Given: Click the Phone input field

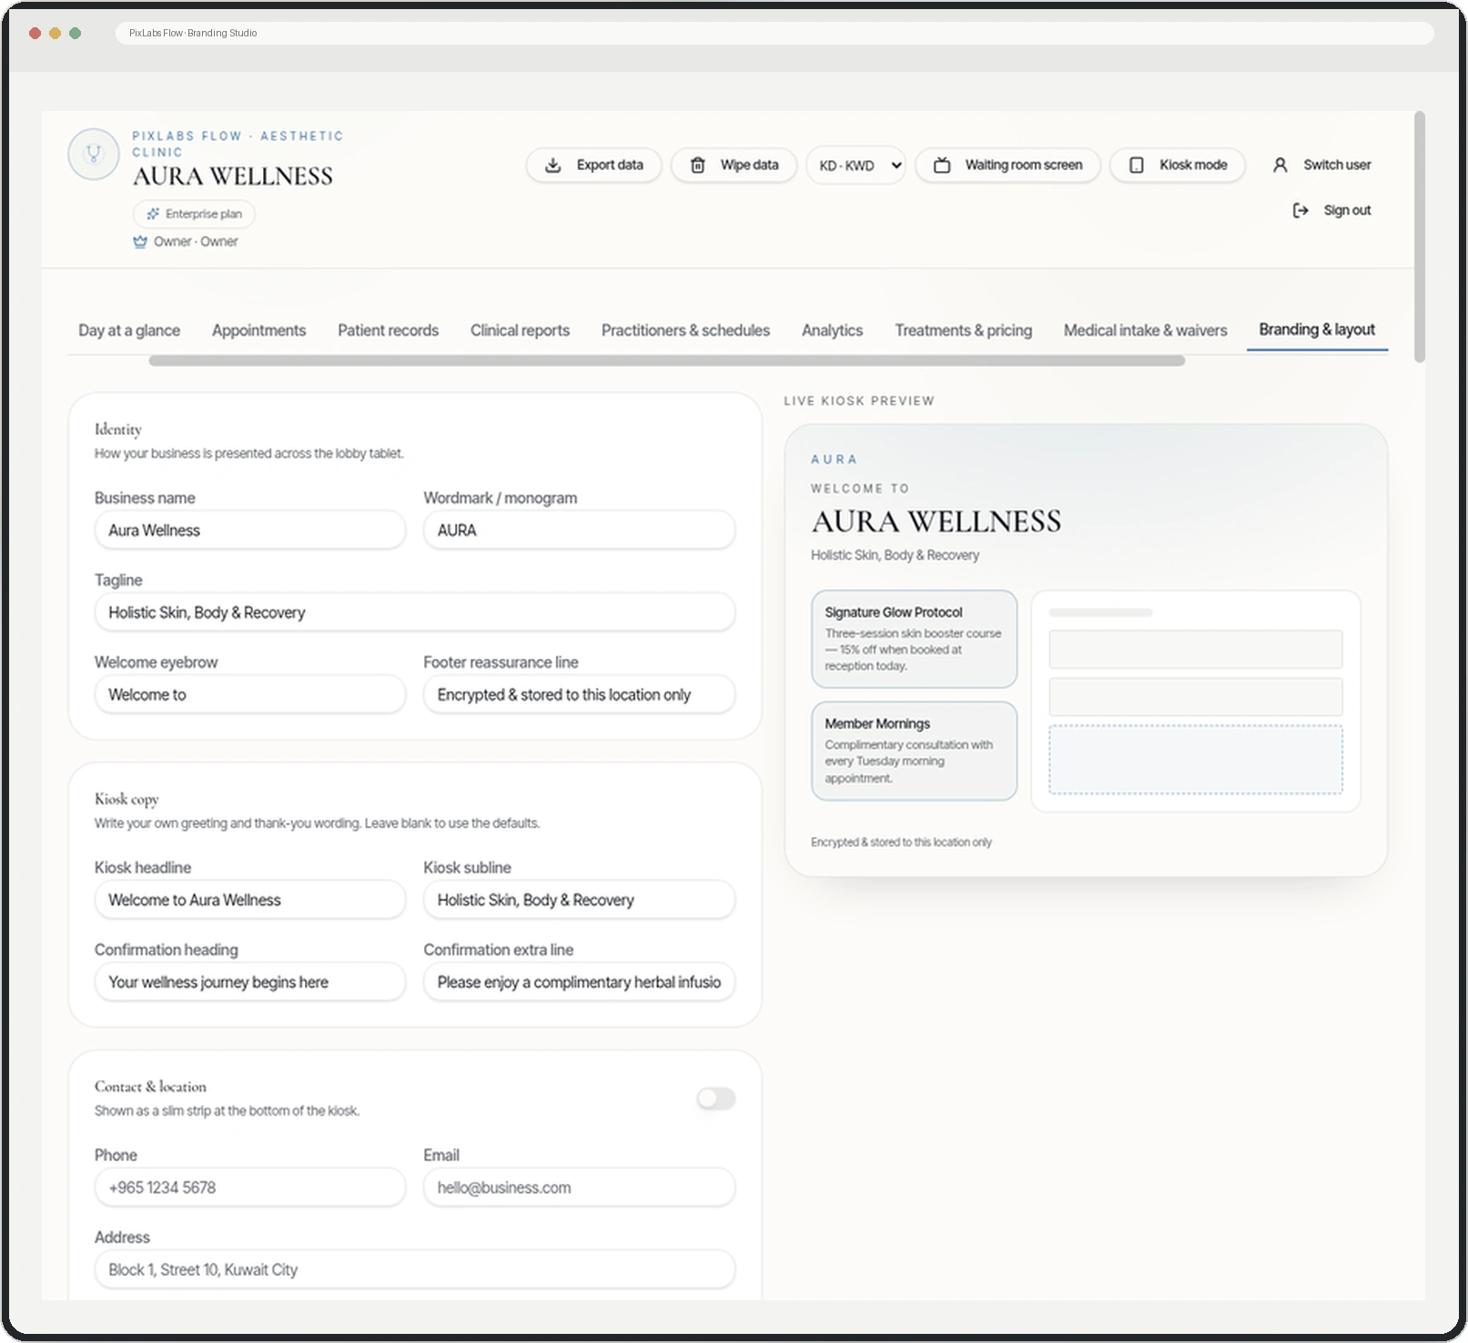Looking at the screenshot, I should [x=249, y=1187].
